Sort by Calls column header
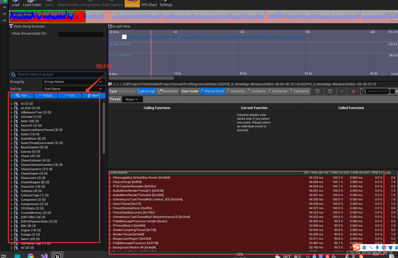The width and height of the screenshot is (398, 258). coord(387,173)
